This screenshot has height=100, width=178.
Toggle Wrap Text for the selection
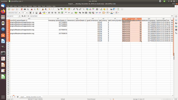pyautogui.click(x=59, y=13)
